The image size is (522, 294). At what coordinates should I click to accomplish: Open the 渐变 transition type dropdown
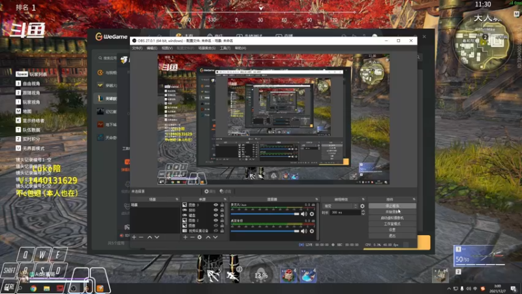click(x=340, y=206)
